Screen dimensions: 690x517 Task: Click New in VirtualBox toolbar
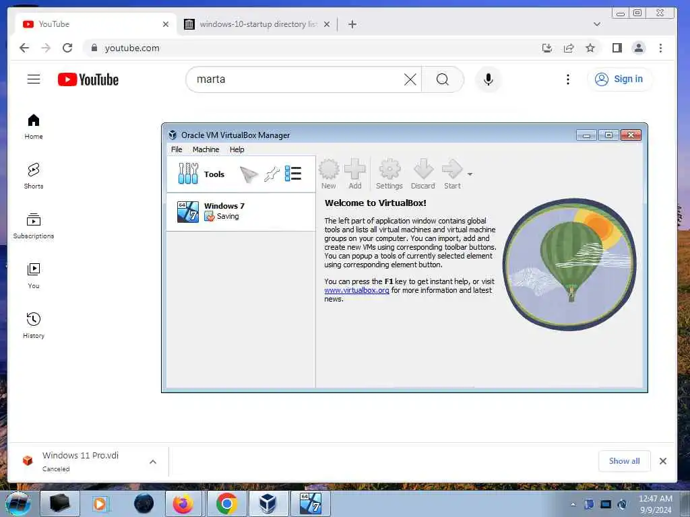click(329, 174)
